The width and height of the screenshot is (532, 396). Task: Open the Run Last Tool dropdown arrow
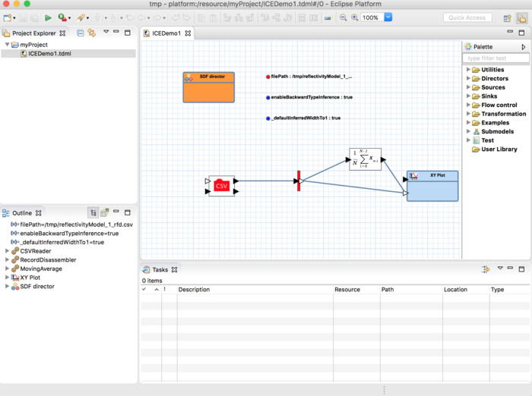pos(70,18)
